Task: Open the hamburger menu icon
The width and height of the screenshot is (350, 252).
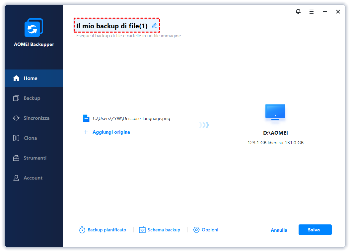Action: click(x=312, y=12)
